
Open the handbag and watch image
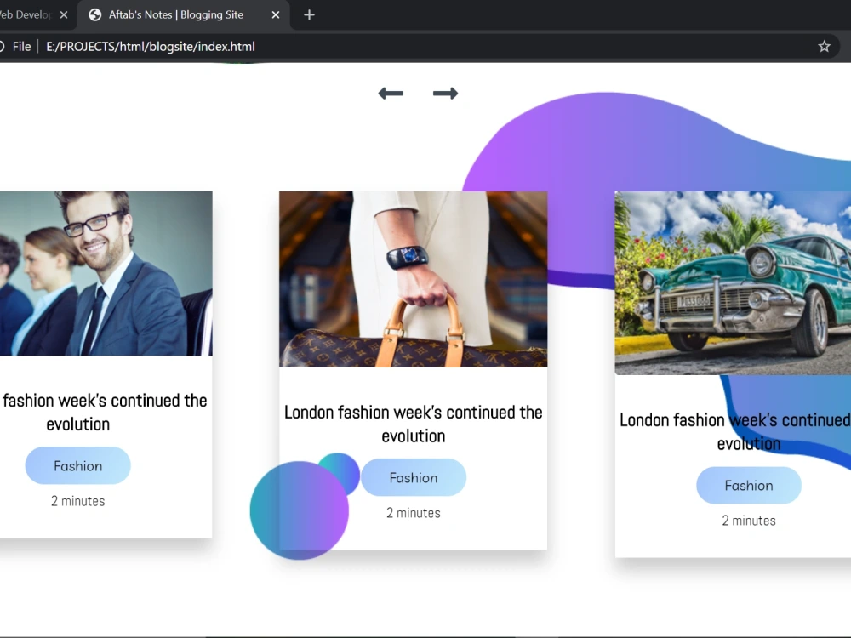click(x=413, y=279)
